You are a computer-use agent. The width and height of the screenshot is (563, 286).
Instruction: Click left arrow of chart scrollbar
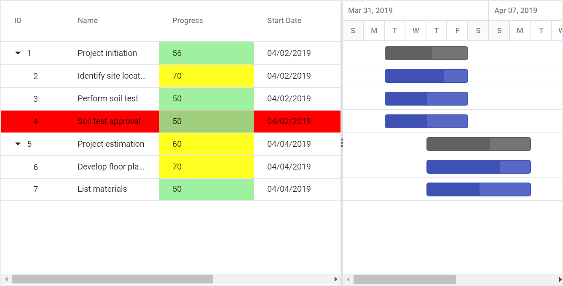coord(348,279)
